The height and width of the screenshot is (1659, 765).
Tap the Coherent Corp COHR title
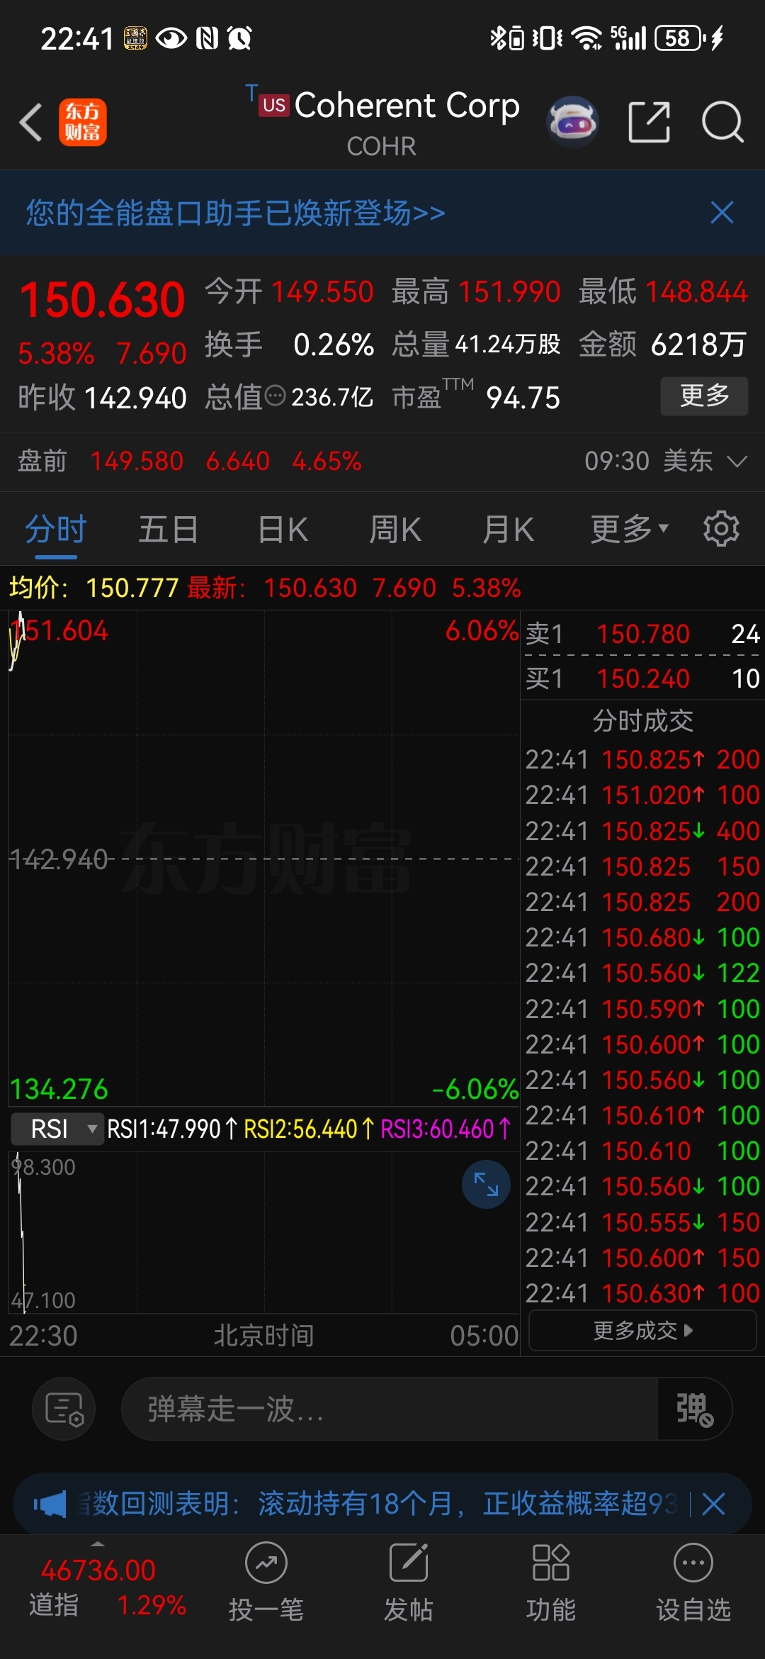coord(382,122)
